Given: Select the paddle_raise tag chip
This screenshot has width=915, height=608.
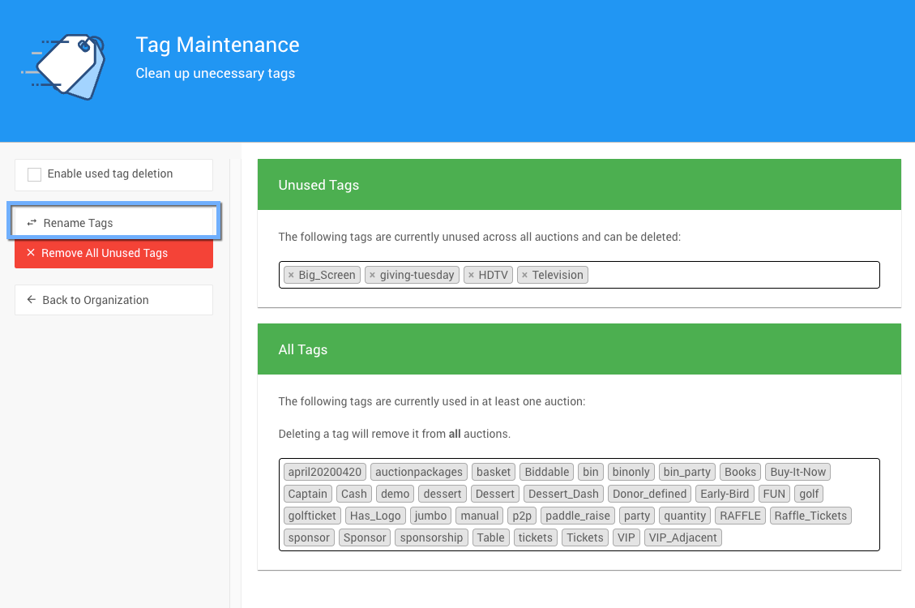Looking at the screenshot, I should pos(577,516).
